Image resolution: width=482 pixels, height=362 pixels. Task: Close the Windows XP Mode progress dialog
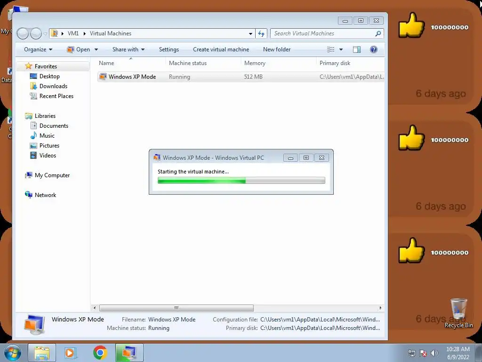pyautogui.click(x=321, y=158)
